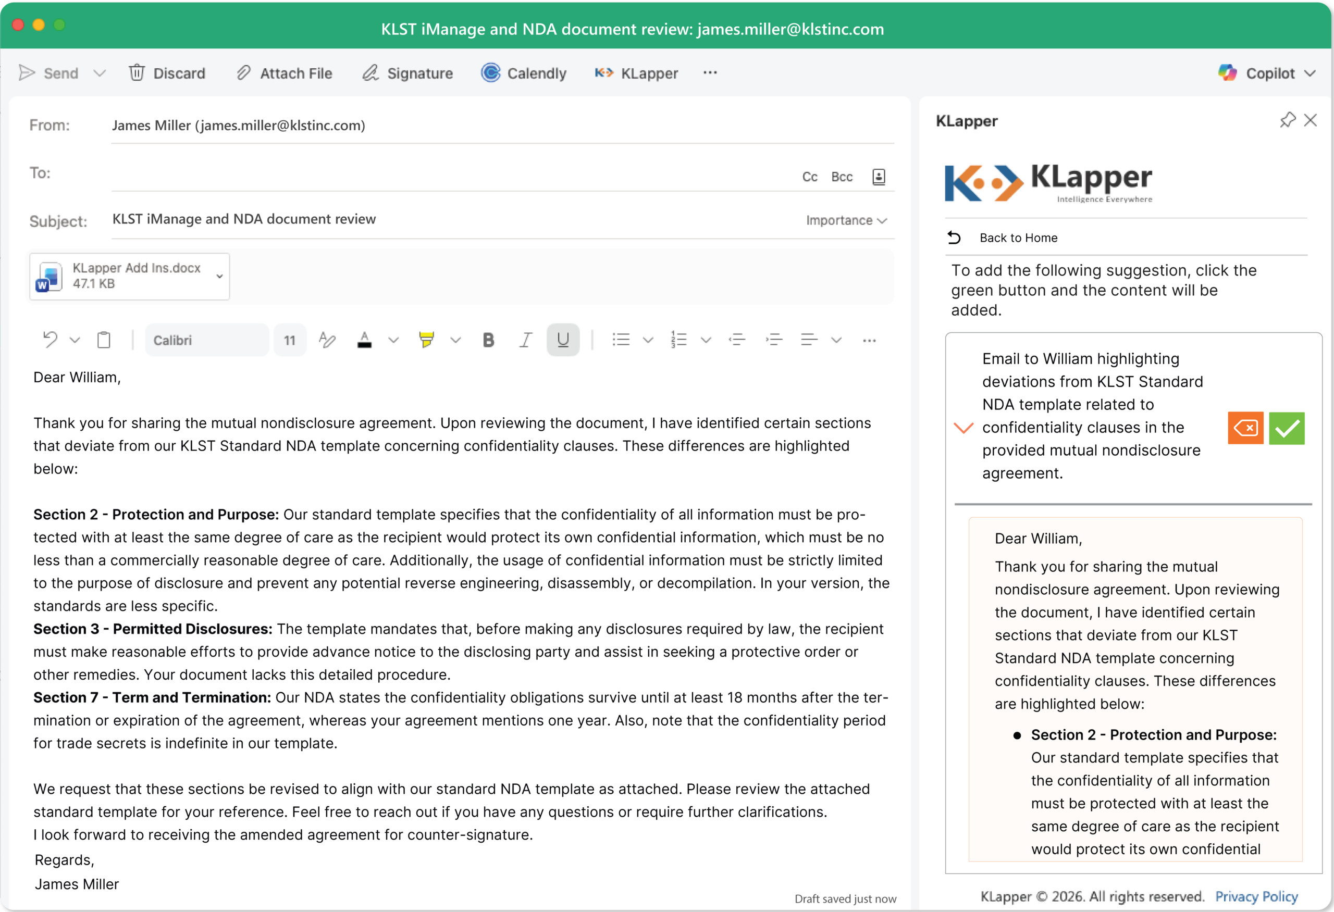Open the Calendly add-in
This screenshot has width=1334, height=912.
click(523, 73)
